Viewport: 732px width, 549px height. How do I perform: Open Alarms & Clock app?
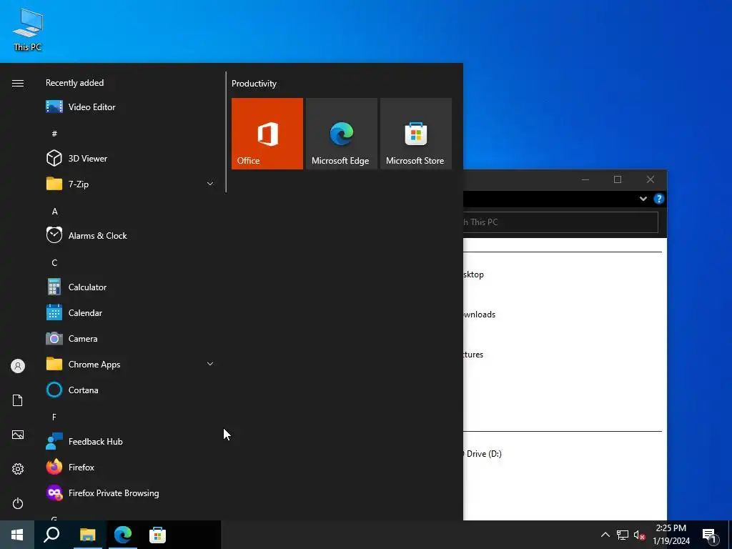tap(131, 236)
